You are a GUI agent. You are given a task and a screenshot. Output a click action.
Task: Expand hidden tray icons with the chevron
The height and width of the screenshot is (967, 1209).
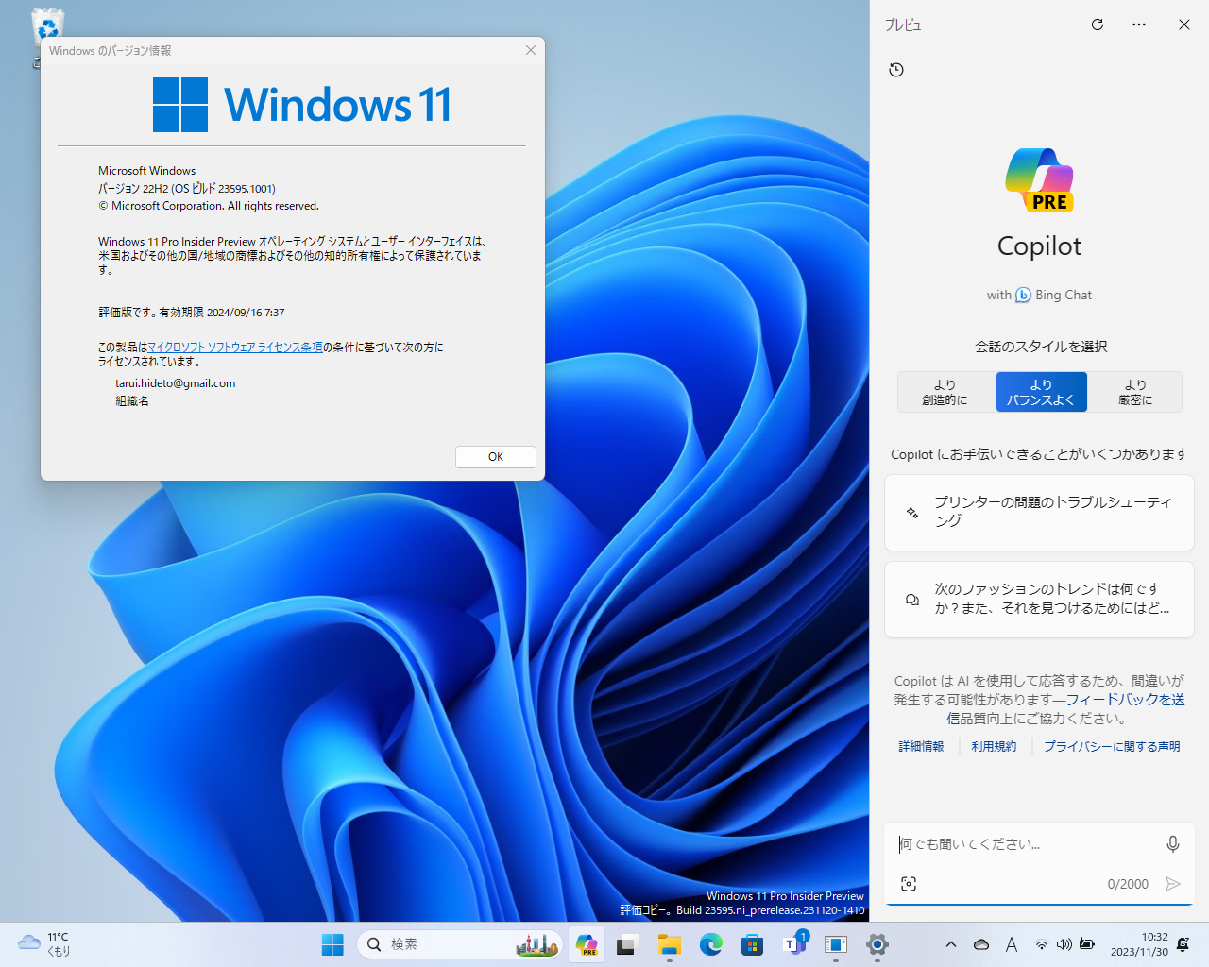[x=951, y=944]
